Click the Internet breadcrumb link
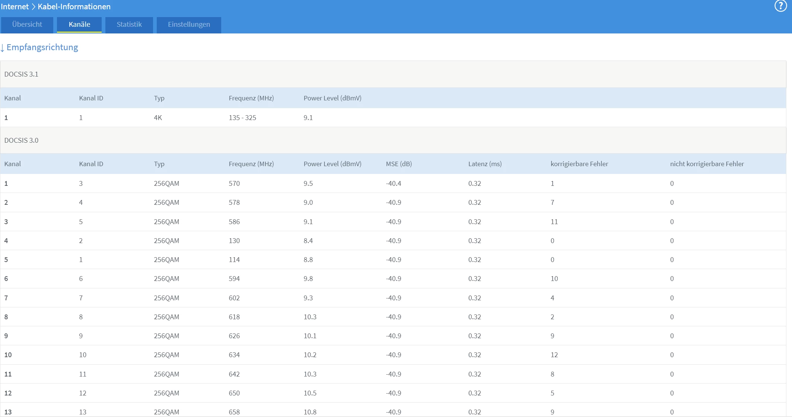The width and height of the screenshot is (792, 420). pyautogui.click(x=15, y=7)
